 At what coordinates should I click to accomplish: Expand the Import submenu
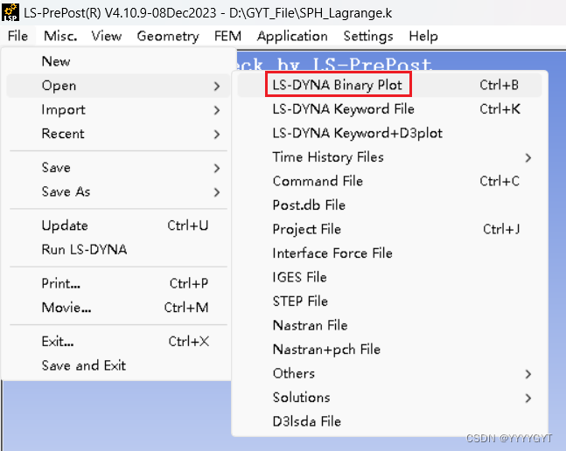click(x=118, y=110)
